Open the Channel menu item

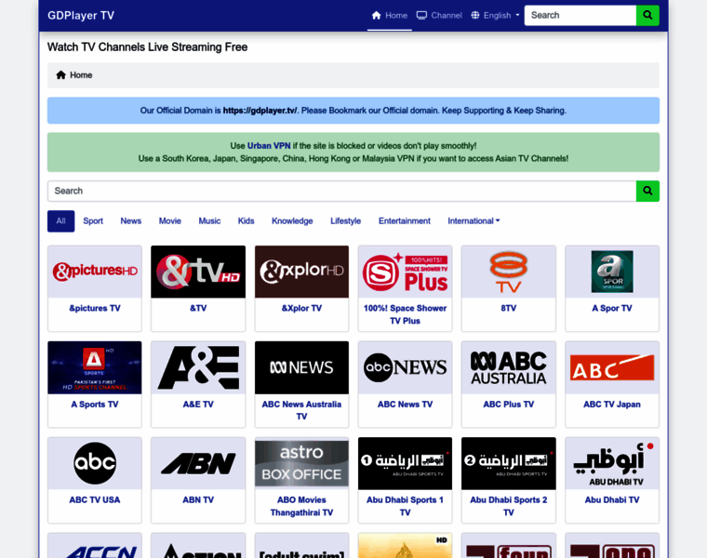439,15
